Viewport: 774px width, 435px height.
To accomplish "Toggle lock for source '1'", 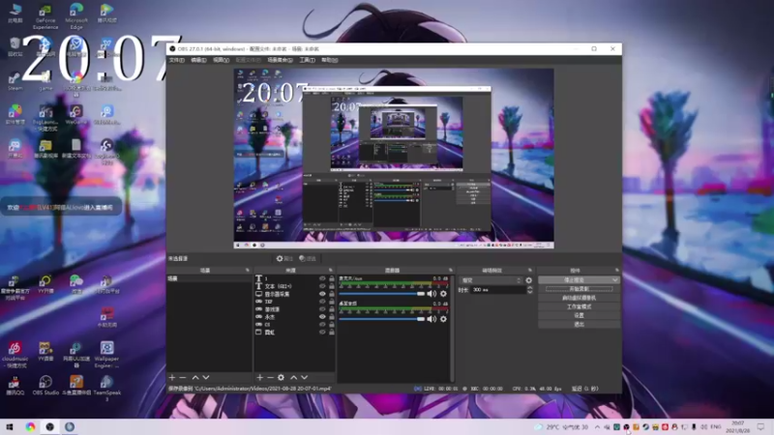I will [x=332, y=278].
